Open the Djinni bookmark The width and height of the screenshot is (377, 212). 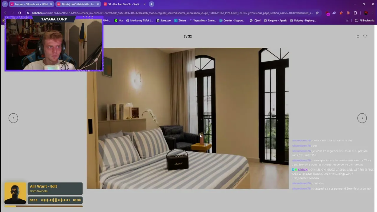coord(255,21)
